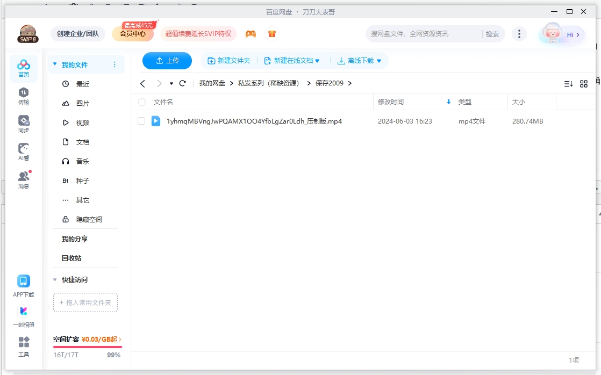Click the storage usage progress bar
The image size is (601, 375).
tap(87, 347)
